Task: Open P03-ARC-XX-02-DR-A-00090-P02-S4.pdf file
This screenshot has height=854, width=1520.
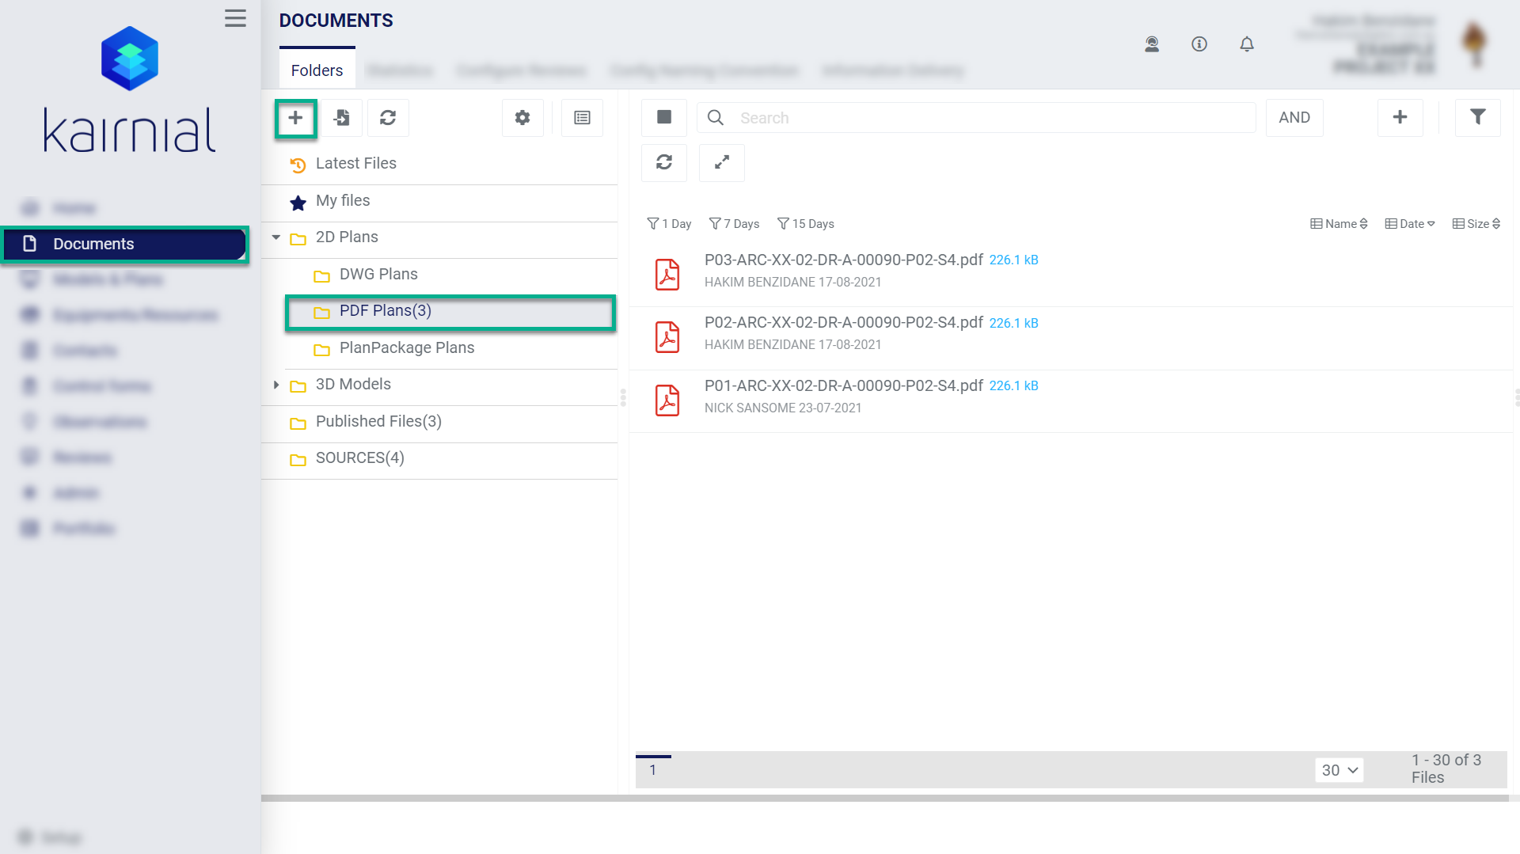Action: pos(843,260)
